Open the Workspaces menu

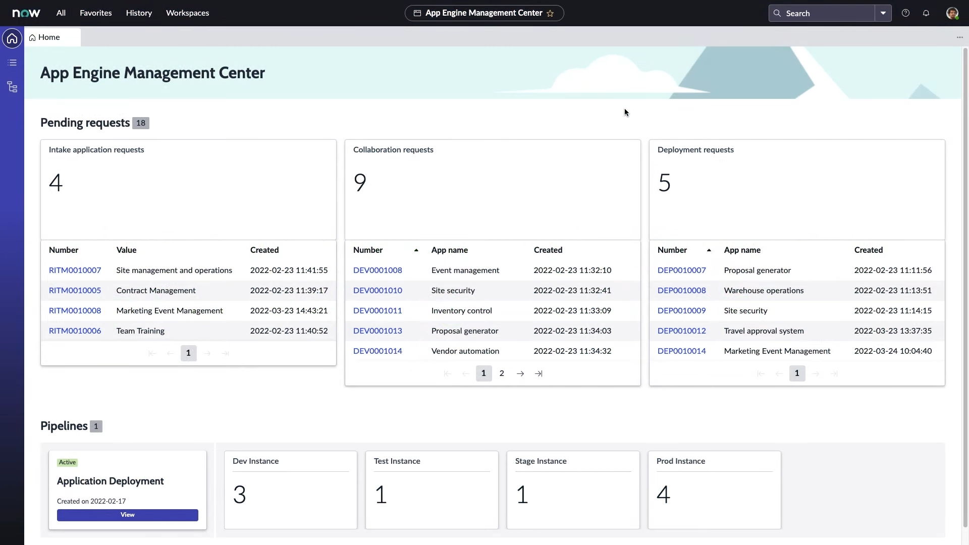pyautogui.click(x=187, y=13)
